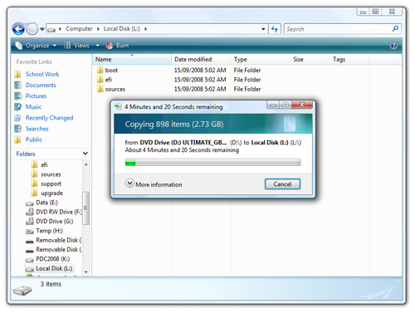Screen dimensions: 415x313
Task: Select sources in the Folders tree
Action: coord(46,174)
